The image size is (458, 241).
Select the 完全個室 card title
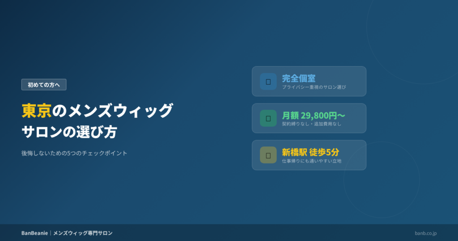pos(298,78)
